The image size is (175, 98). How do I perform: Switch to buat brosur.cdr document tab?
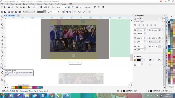9,16
